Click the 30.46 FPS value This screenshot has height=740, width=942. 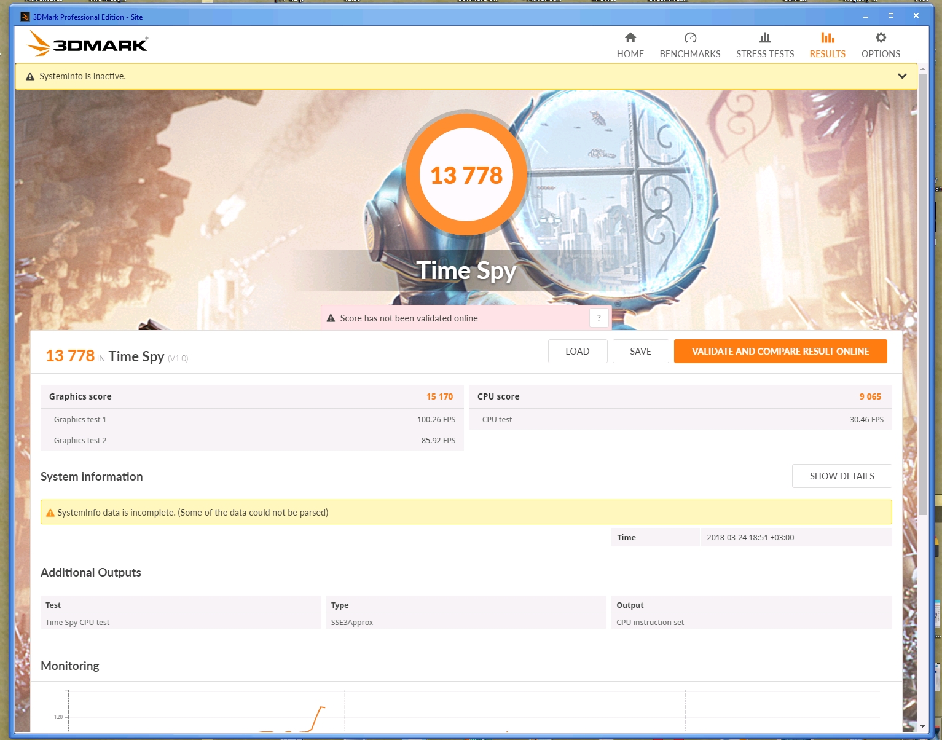pos(866,419)
